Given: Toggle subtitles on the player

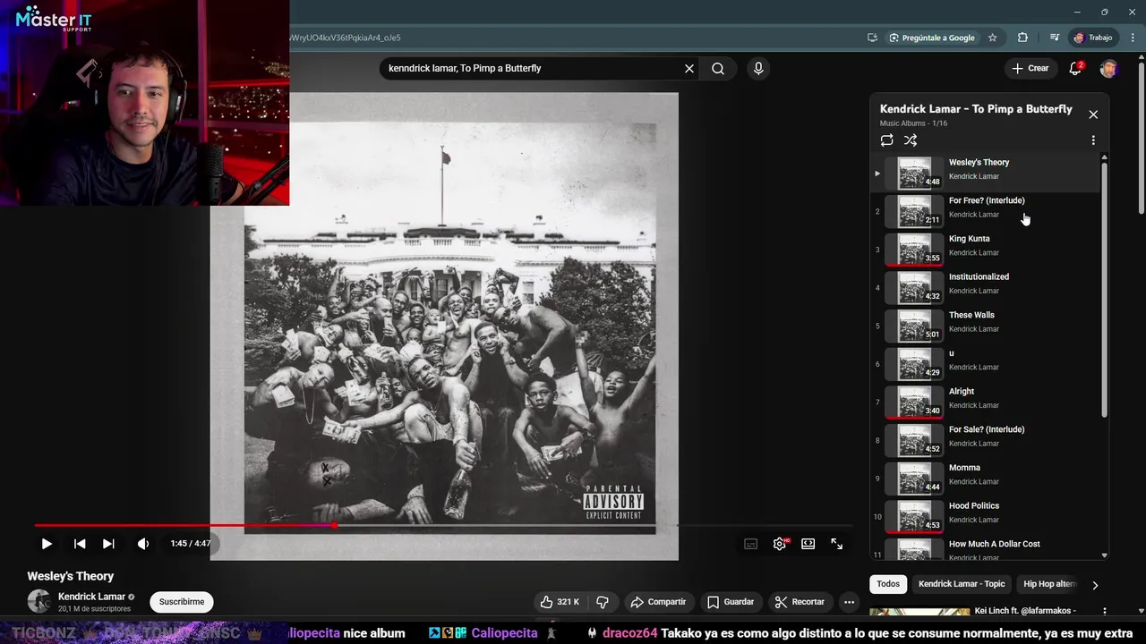Looking at the screenshot, I should 751,544.
